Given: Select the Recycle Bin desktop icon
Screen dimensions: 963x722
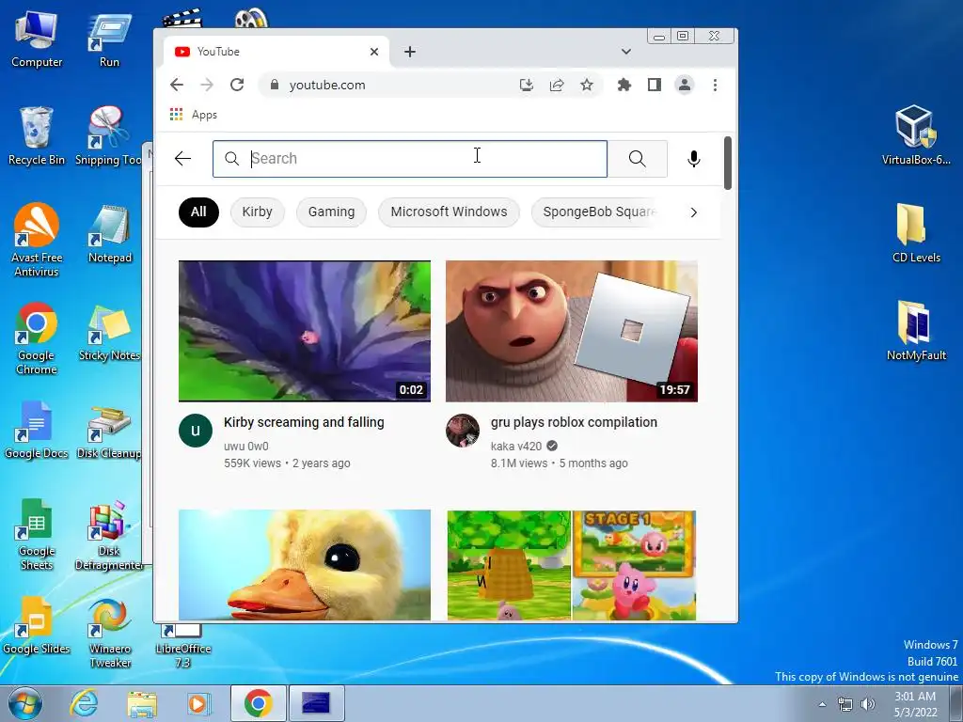Looking at the screenshot, I should pyautogui.click(x=37, y=135).
